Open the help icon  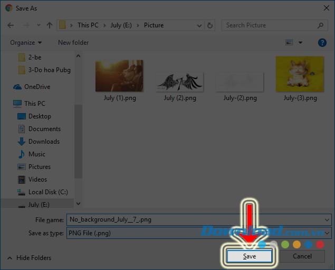tap(322, 43)
